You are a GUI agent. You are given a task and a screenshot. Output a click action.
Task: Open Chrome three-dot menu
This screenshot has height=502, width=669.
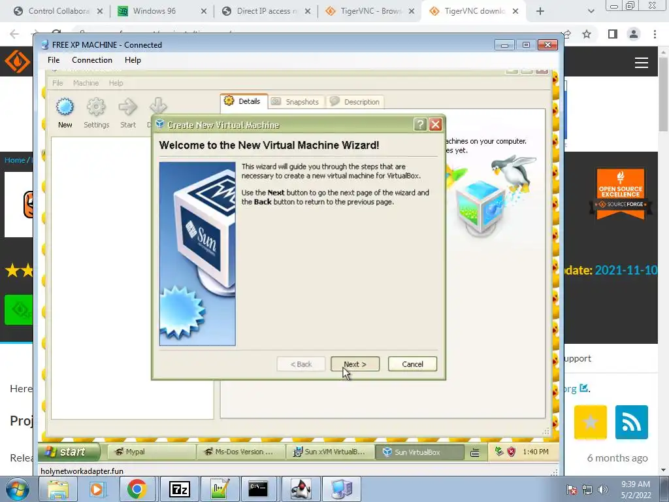(x=655, y=34)
